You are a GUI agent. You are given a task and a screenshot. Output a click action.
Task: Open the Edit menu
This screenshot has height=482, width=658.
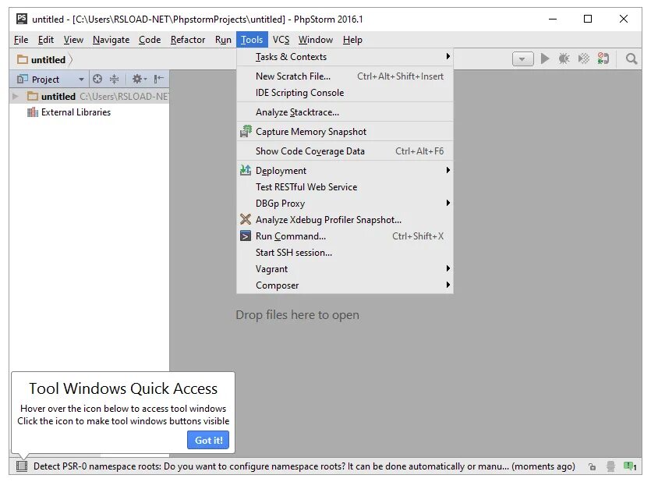(x=46, y=40)
